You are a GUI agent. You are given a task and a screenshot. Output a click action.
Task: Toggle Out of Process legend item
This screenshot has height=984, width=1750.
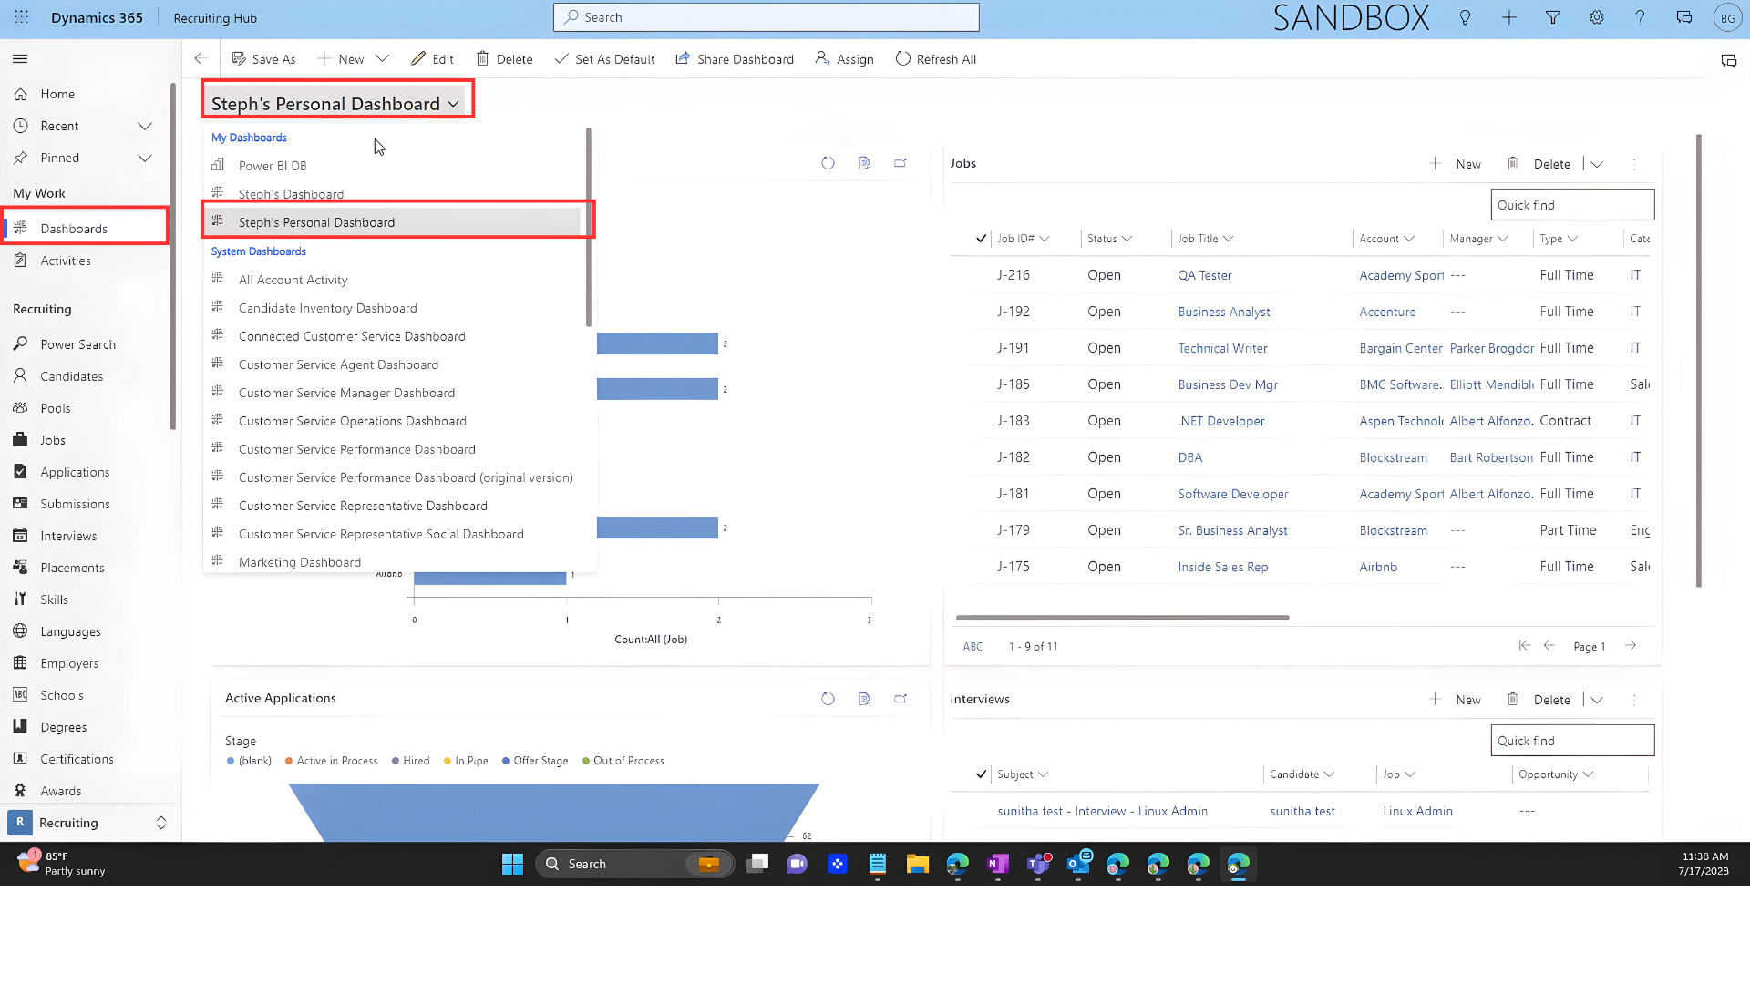(x=623, y=761)
